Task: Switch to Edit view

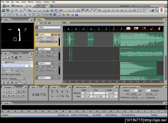Action: 6,6
